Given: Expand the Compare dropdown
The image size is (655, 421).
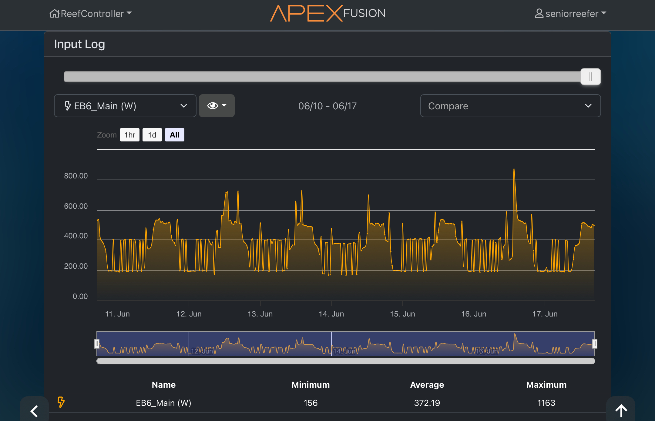Looking at the screenshot, I should click(510, 106).
